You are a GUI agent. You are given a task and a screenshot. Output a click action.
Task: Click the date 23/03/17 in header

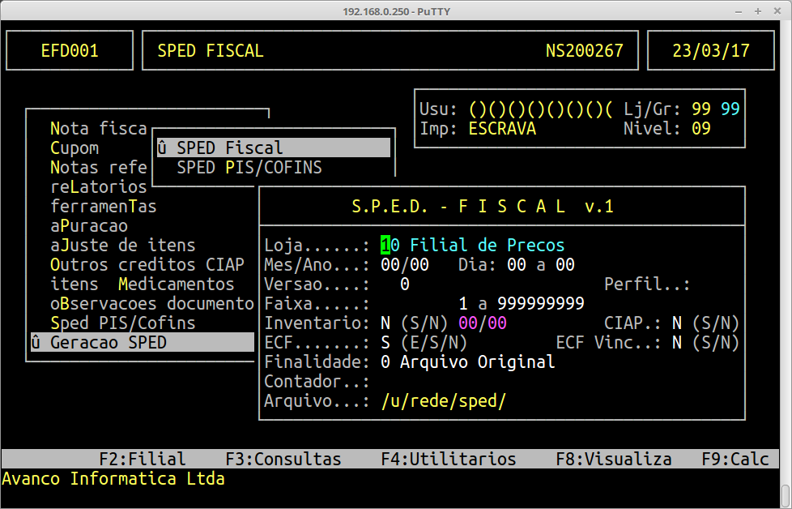711,50
